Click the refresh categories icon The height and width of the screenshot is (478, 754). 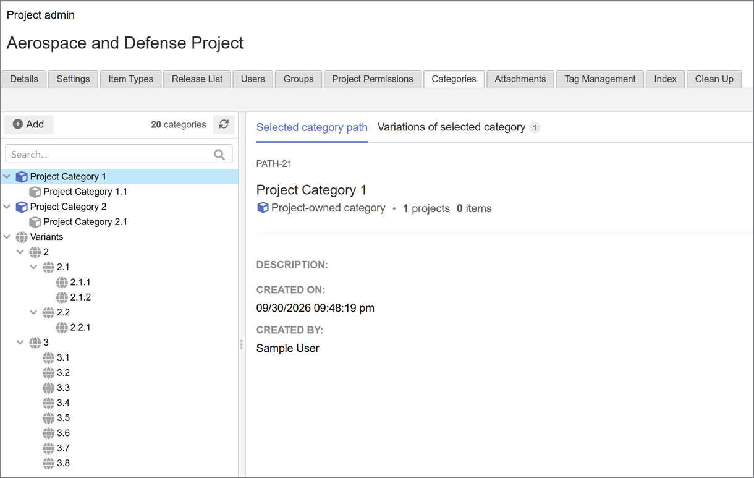click(x=224, y=124)
